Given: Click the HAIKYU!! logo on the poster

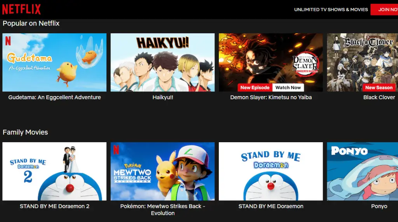Looking at the screenshot, I should pyautogui.click(x=162, y=43).
